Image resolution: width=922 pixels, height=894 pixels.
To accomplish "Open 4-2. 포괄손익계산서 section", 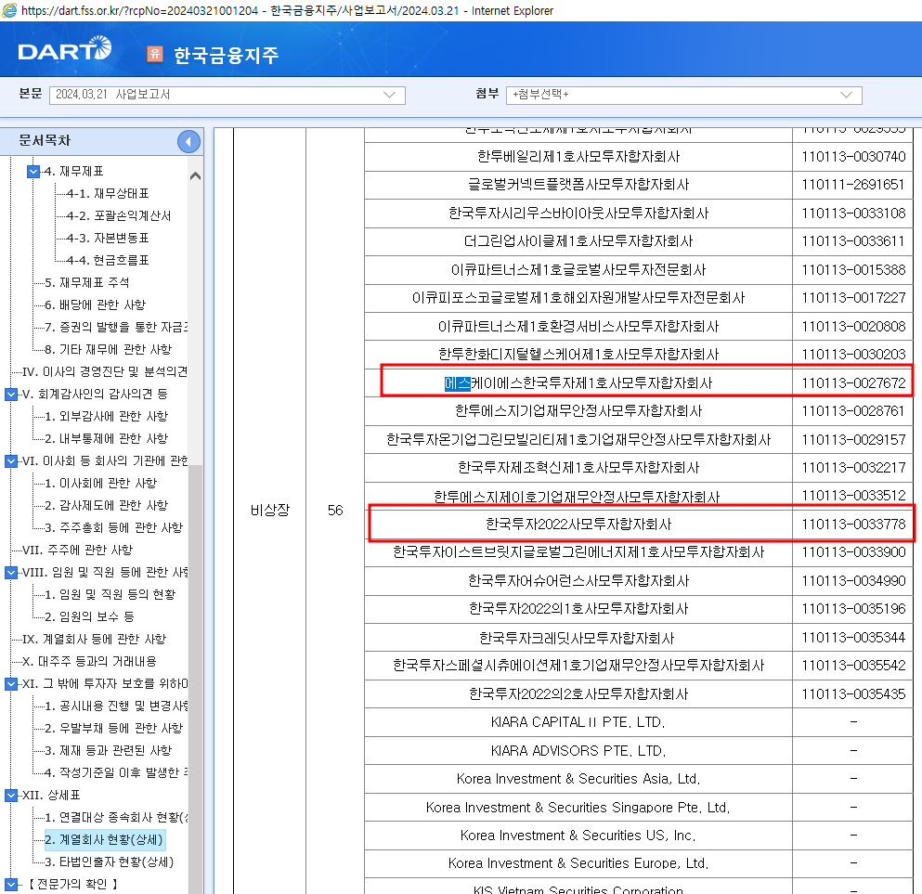I will (119, 216).
